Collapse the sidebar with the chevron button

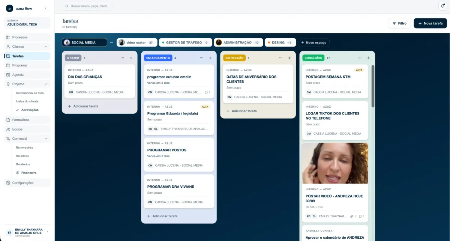[x=46, y=8]
